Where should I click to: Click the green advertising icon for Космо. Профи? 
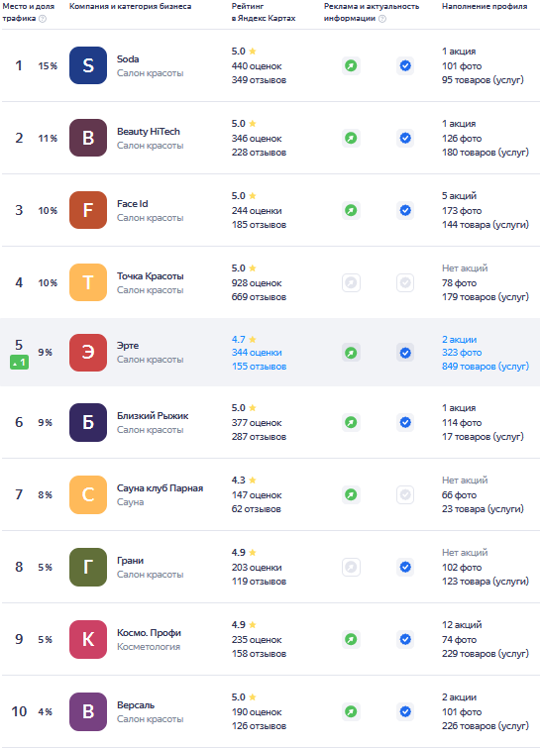click(x=351, y=639)
